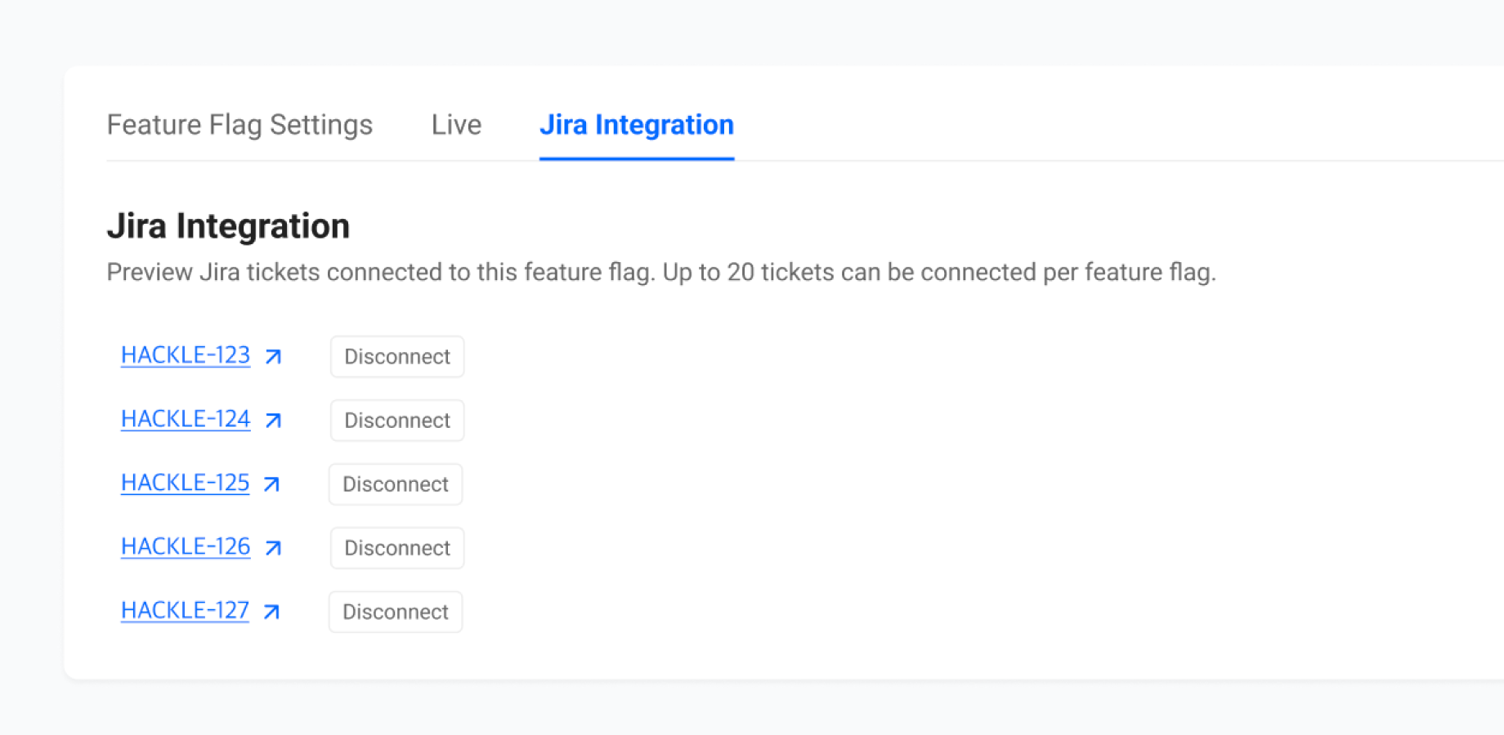Screen dimensions: 1504x735
Task: Click the external link arrow beside HACKLE-123
Action: (273, 357)
